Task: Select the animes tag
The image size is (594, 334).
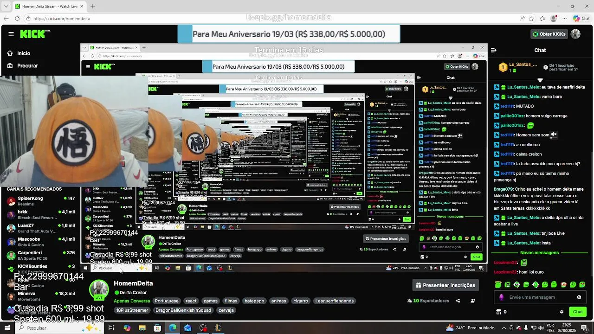Action: click(278, 301)
